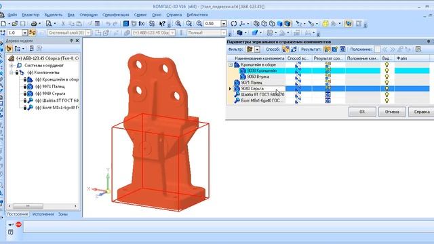This screenshot has height=244, width=434.
Task: Click the OK button
Action: tap(362, 112)
